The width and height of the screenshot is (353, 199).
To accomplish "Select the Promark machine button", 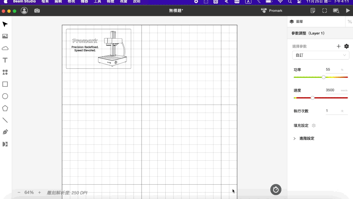I will click(272, 10).
